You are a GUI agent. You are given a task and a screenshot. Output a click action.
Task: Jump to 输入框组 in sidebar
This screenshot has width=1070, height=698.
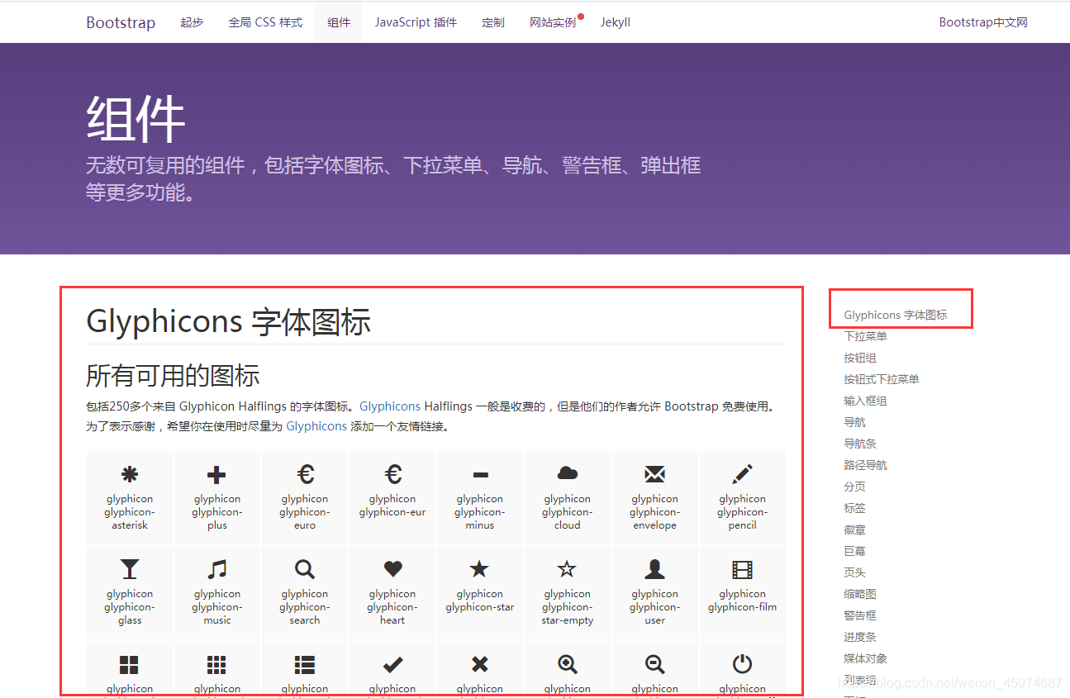(865, 401)
